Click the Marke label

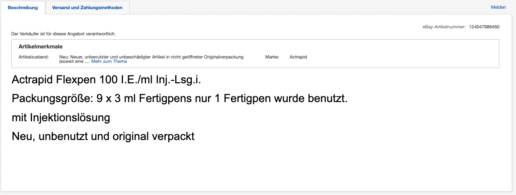point(272,57)
